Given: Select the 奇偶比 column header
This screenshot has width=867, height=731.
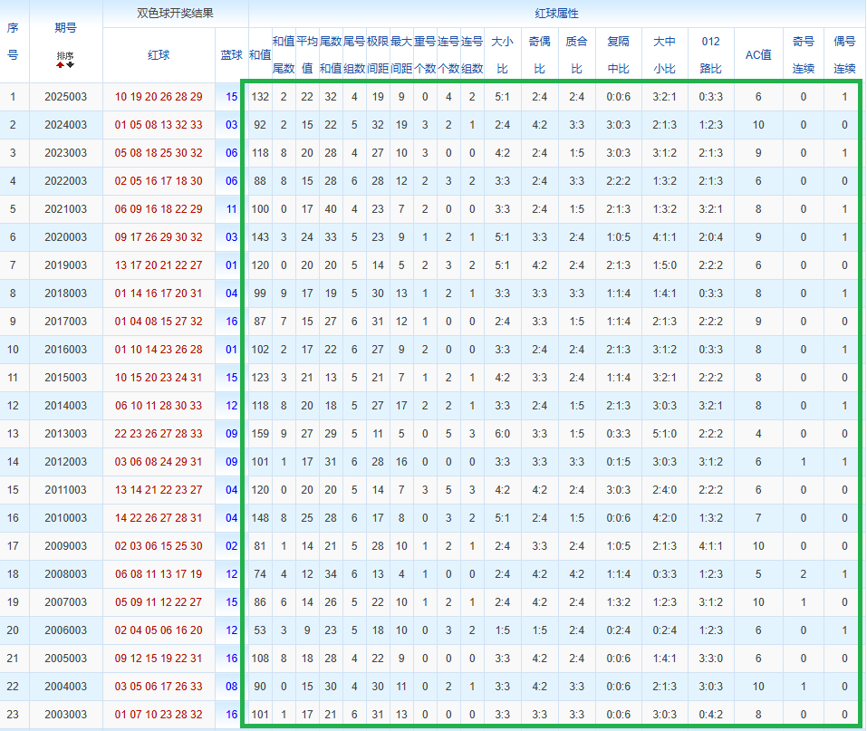Looking at the screenshot, I should (x=539, y=54).
